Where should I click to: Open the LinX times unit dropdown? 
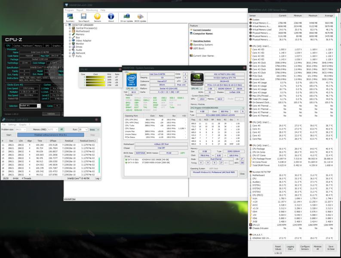(x=94, y=129)
